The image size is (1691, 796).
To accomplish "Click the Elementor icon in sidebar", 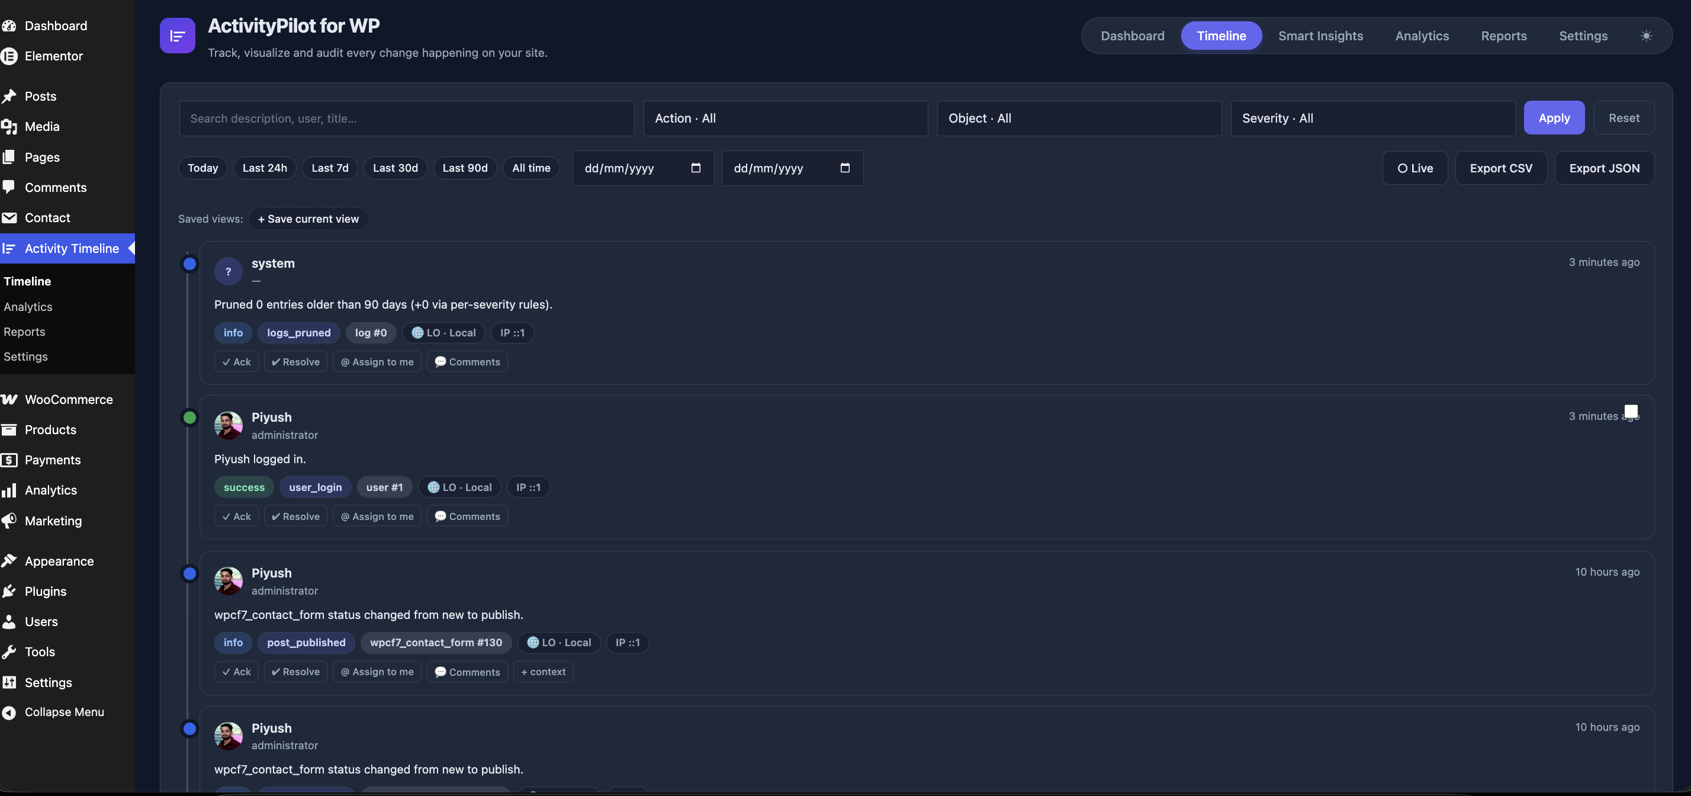I will 8,56.
